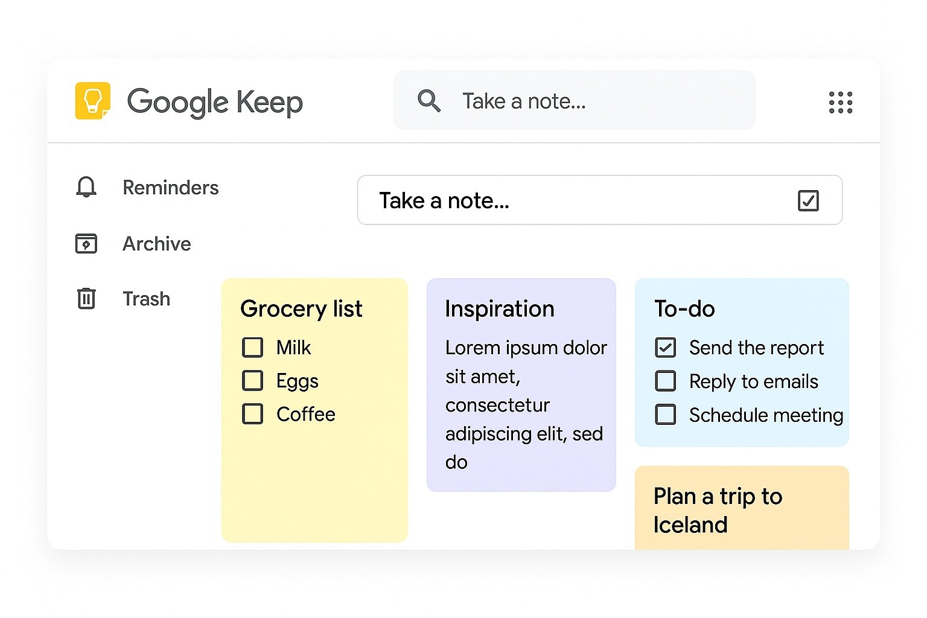Viewport: 927px width, 618px height.
Task: Click the Google Keep lightbulb logo
Action: (92, 101)
